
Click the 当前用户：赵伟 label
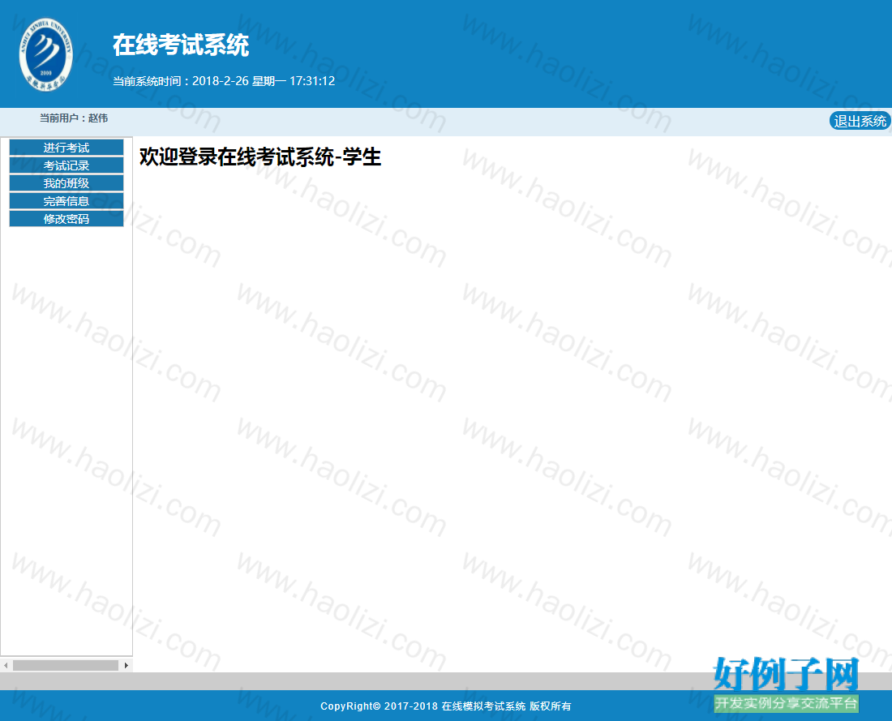point(73,118)
